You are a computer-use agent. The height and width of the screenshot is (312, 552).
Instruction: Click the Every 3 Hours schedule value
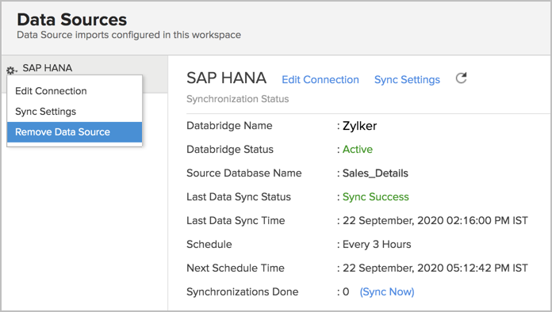[377, 244]
